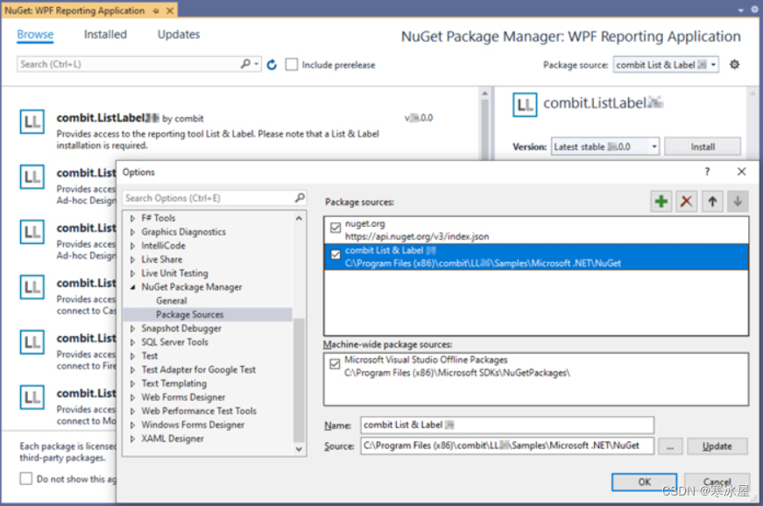
Task: Collapse the NuGet Package Manager node
Action: pos(132,287)
